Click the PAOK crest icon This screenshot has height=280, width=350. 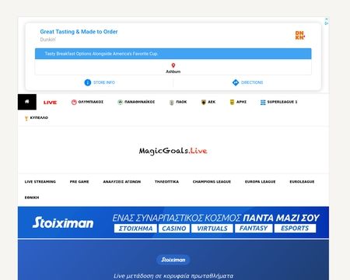(171, 103)
